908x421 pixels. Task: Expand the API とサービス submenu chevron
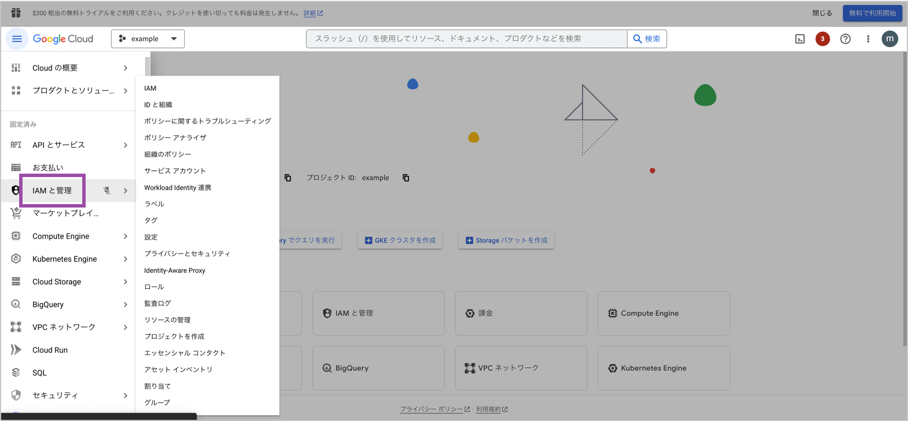125,145
